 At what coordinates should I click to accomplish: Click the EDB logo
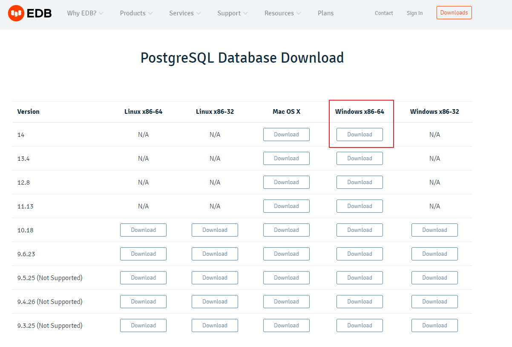coord(30,13)
